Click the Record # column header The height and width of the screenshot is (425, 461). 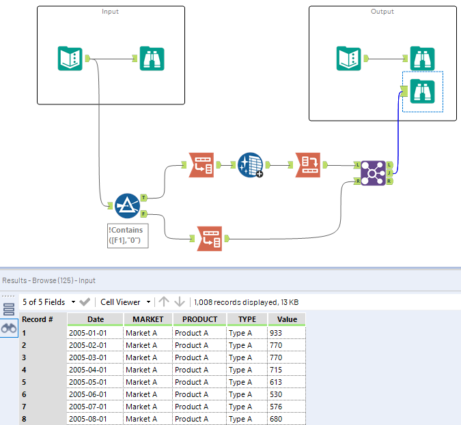tap(43, 319)
